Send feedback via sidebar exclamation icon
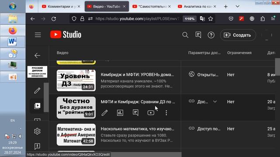Screen dimensions: 280x157 [37, 147]
